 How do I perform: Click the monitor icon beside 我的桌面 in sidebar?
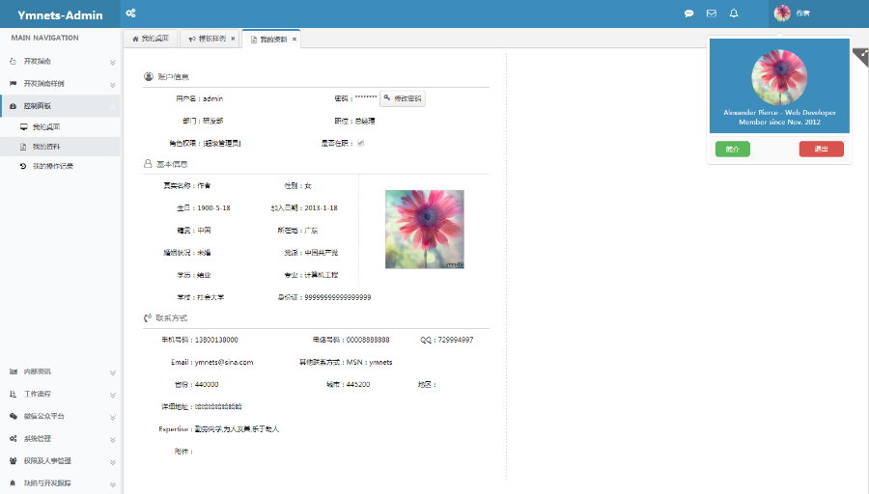[x=23, y=126]
